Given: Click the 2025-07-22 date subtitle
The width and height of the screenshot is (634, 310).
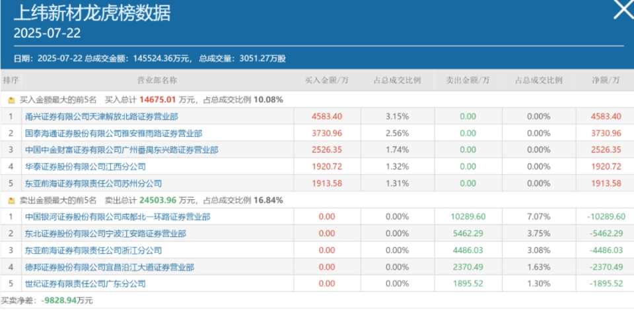Looking at the screenshot, I should [48, 33].
